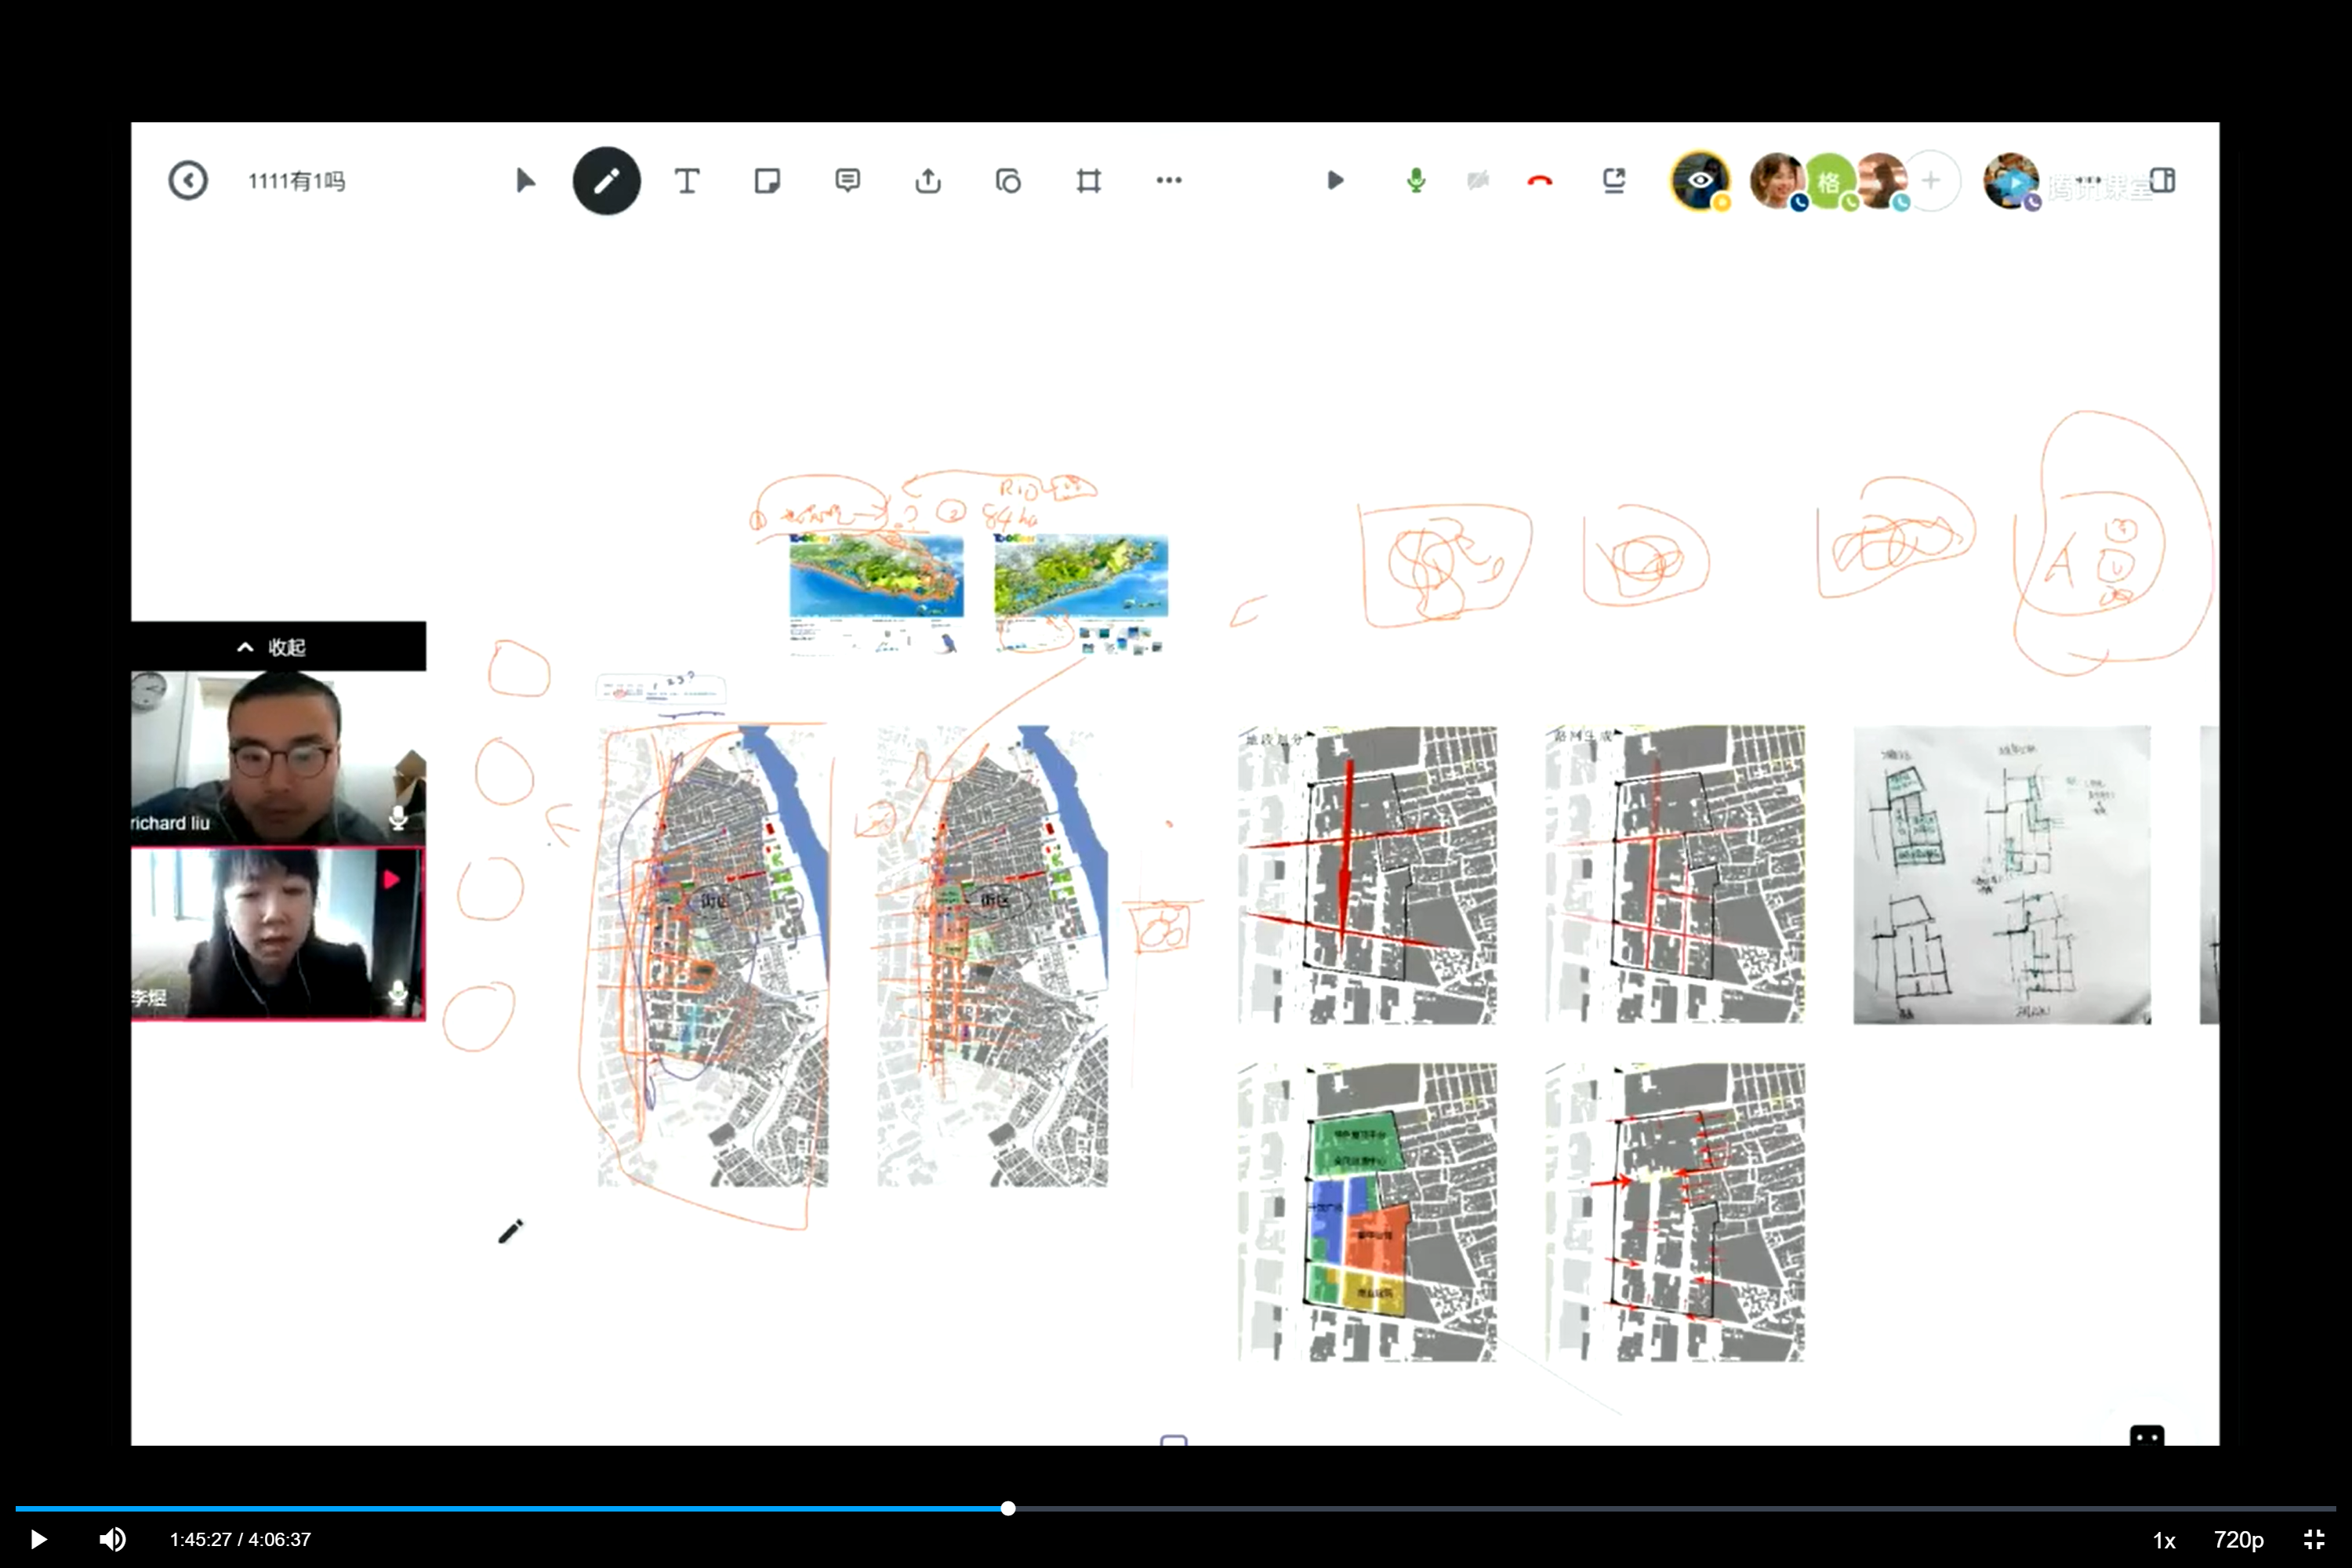Select the shapes tool

point(1008,181)
